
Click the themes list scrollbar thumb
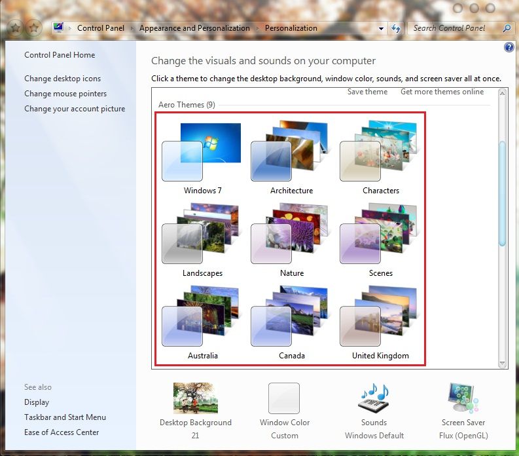(x=502, y=193)
